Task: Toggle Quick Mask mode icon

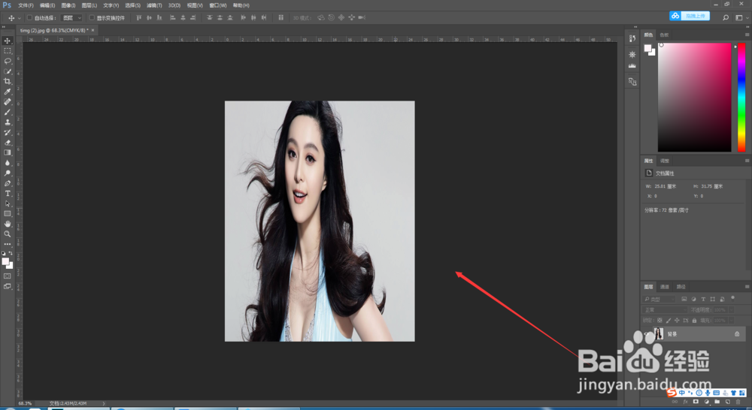Action: tap(8, 276)
